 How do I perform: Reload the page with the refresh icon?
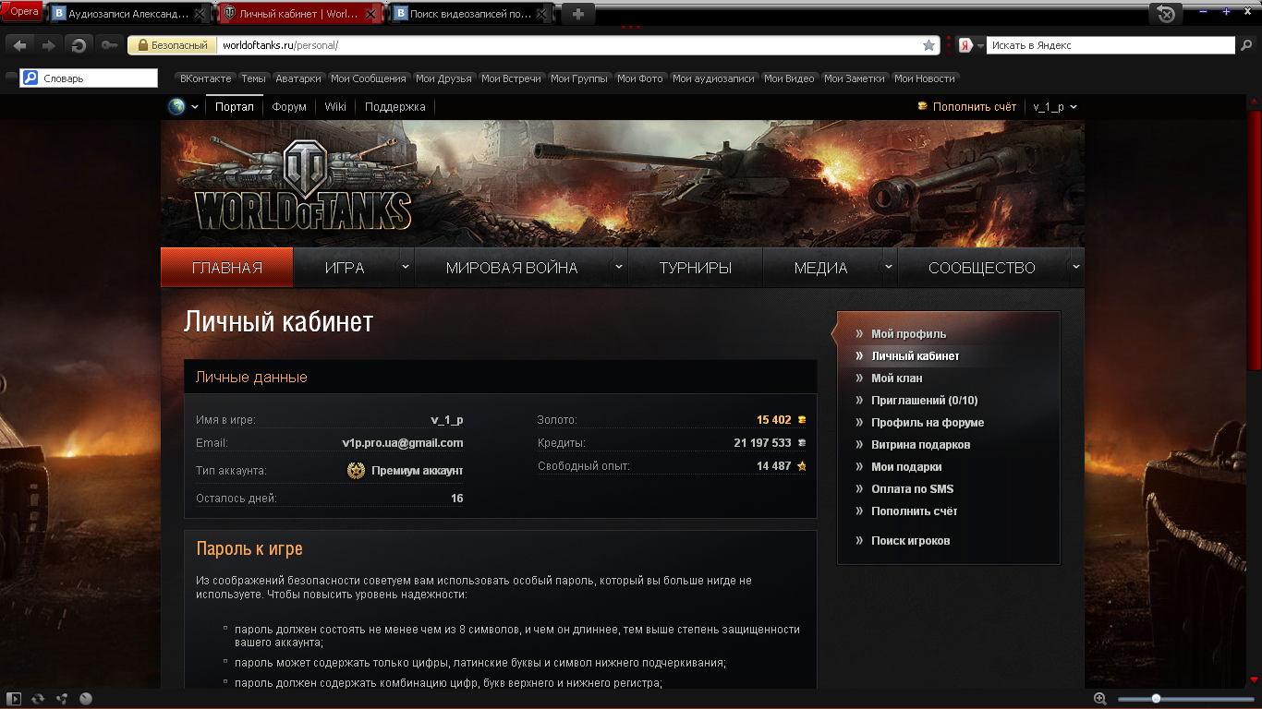click(x=79, y=45)
